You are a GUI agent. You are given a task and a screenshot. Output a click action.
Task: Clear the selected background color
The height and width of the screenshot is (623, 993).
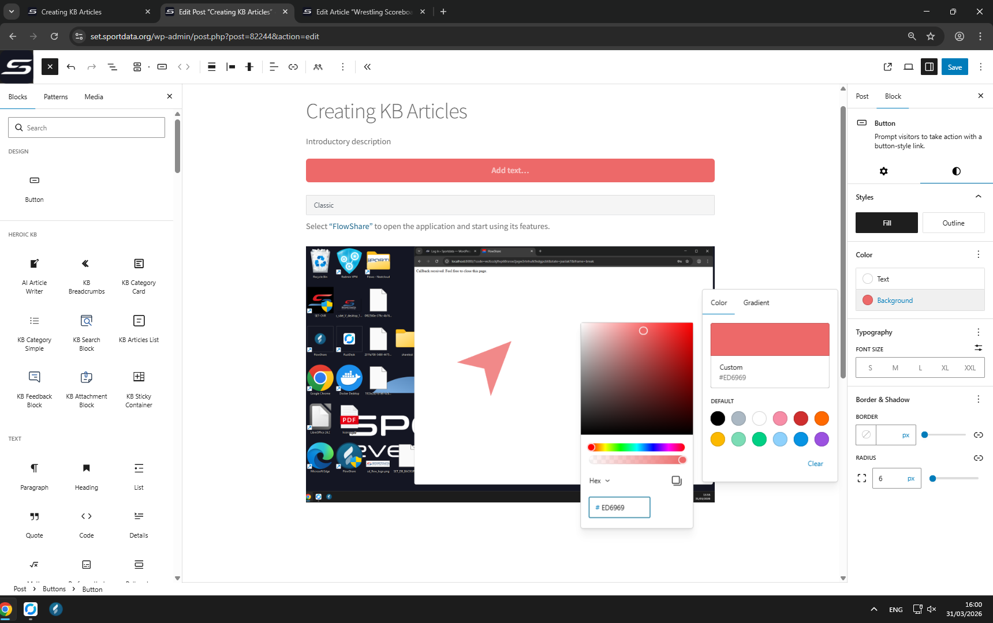tap(815, 464)
